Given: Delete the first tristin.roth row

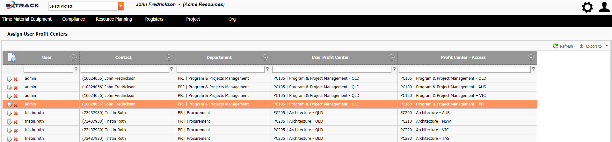Looking at the screenshot, I should click(16, 113).
